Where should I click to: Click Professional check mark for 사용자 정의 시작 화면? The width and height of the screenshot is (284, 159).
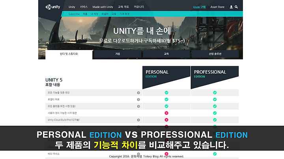215,113
